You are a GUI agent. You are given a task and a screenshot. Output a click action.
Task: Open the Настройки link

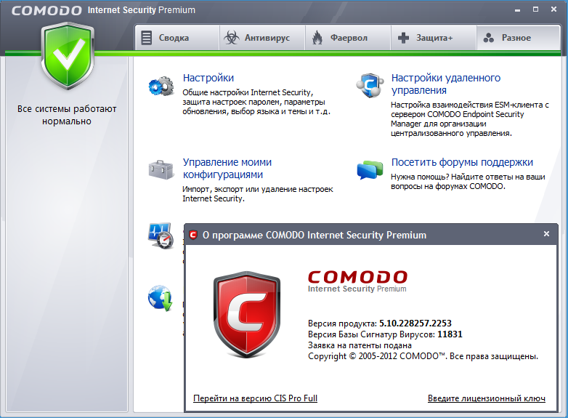pyautogui.click(x=208, y=78)
